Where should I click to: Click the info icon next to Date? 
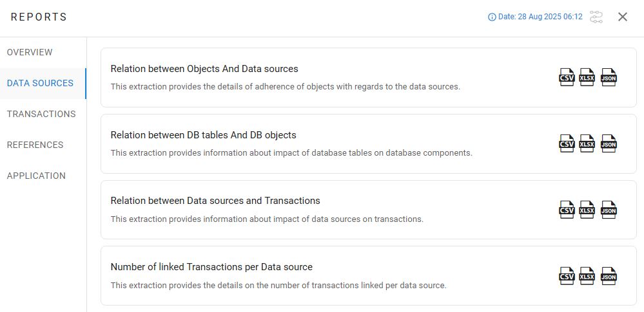point(492,17)
